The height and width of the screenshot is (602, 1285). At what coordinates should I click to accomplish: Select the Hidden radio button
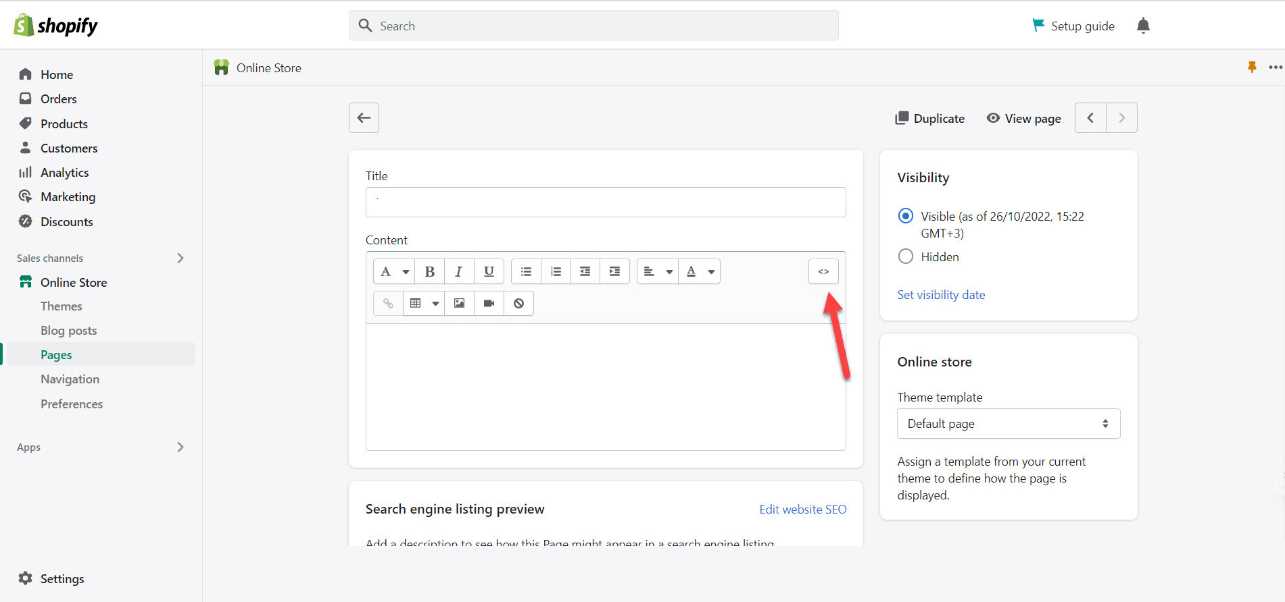pyautogui.click(x=906, y=256)
